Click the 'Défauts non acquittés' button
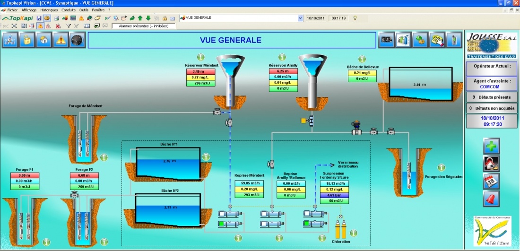Viewport: 520px width, 251px height. 492,108
